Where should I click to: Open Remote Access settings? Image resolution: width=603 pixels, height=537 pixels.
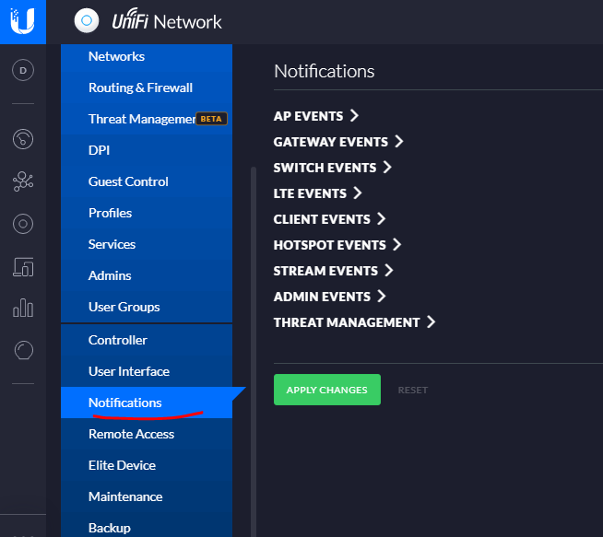point(147,434)
